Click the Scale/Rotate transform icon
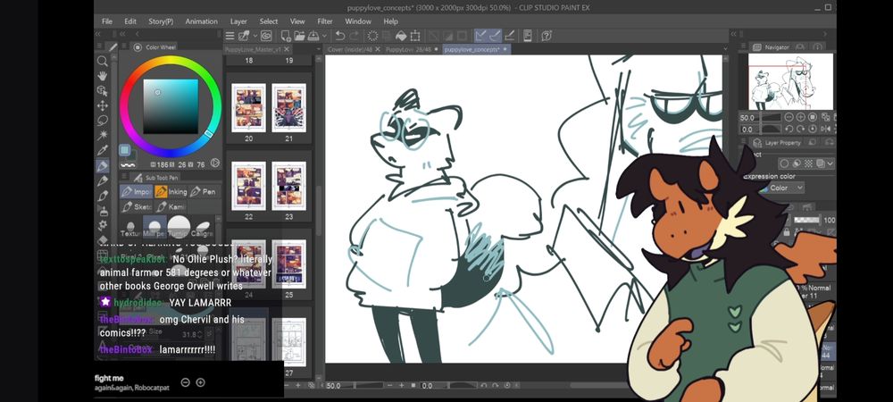This screenshot has width=893, height=402. pyautogui.click(x=414, y=36)
